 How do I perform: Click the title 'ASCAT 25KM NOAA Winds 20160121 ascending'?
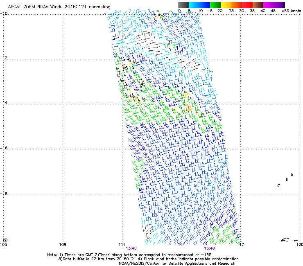pos(59,7)
